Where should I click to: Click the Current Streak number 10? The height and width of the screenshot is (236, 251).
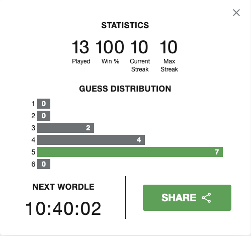coord(139,47)
